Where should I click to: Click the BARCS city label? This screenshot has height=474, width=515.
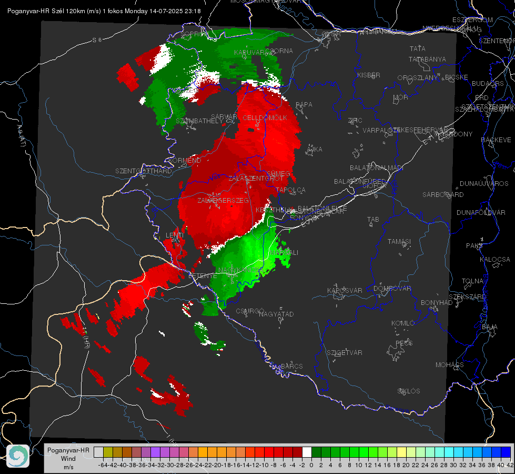(x=291, y=366)
